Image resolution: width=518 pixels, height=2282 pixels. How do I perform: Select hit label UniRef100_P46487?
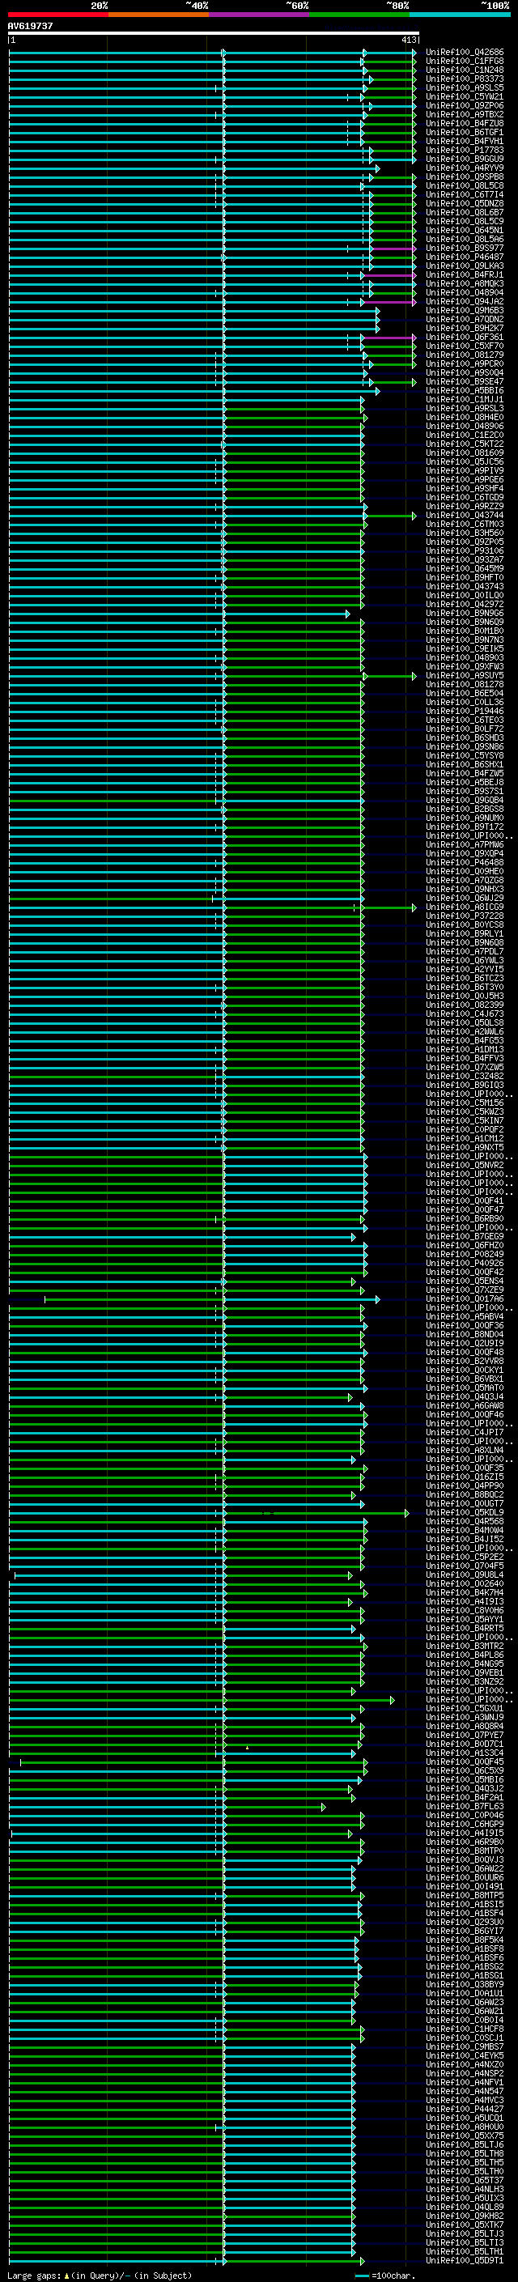tap(465, 257)
